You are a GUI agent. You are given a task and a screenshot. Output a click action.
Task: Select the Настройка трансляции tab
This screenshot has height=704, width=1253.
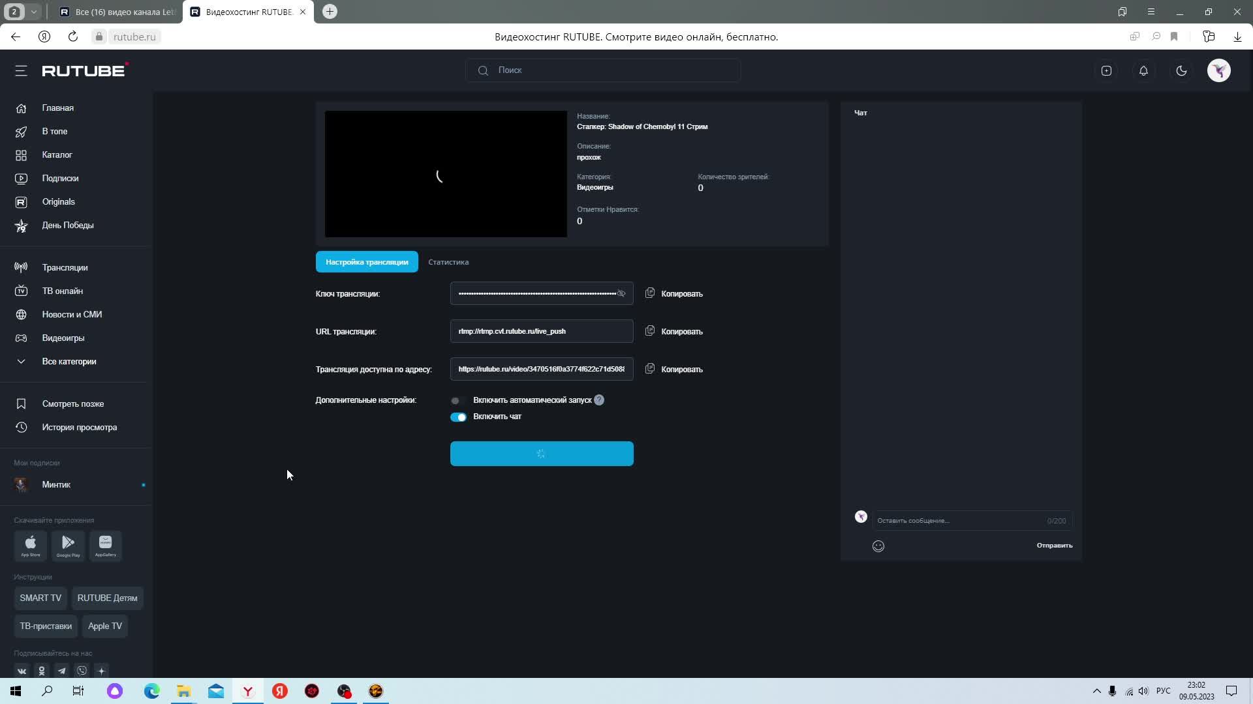point(367,262)
